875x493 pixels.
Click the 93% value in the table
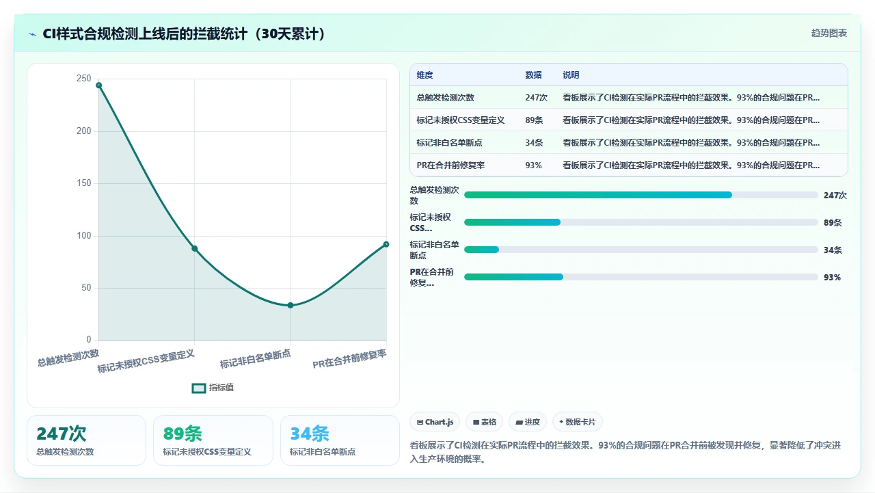point(533,165)
